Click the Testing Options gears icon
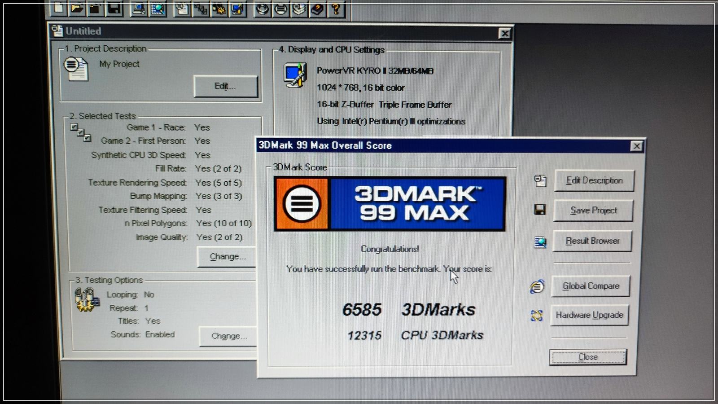 pos(87,299)
